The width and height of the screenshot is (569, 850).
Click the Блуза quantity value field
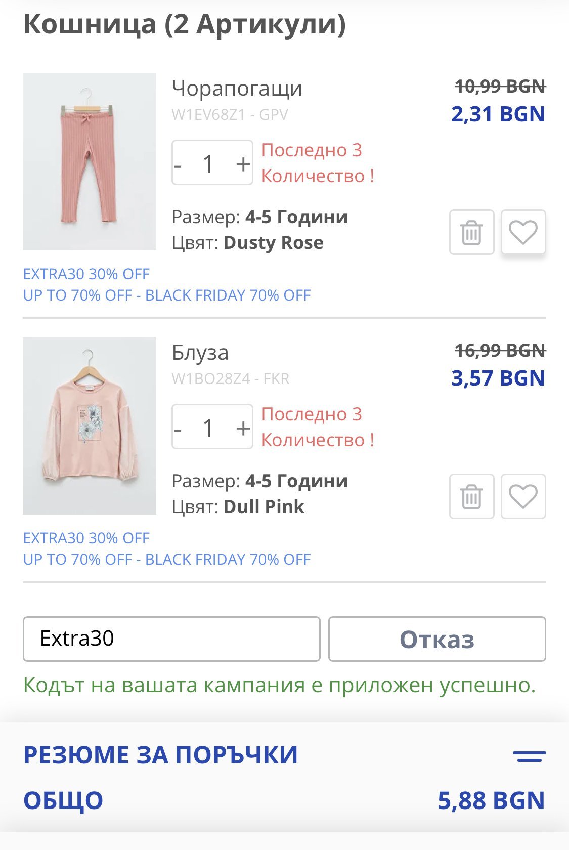[x=209, y=428]
